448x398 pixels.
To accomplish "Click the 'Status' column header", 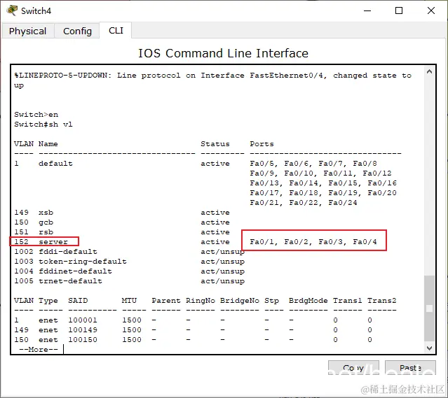I will [x=215, y=144].
